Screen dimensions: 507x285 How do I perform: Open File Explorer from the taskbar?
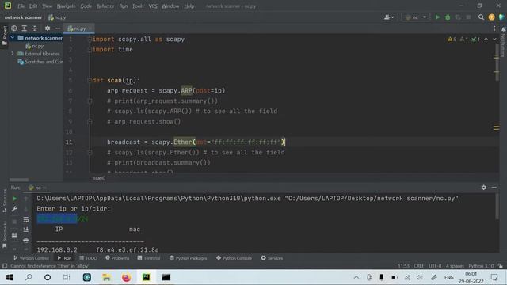[107, 277]
